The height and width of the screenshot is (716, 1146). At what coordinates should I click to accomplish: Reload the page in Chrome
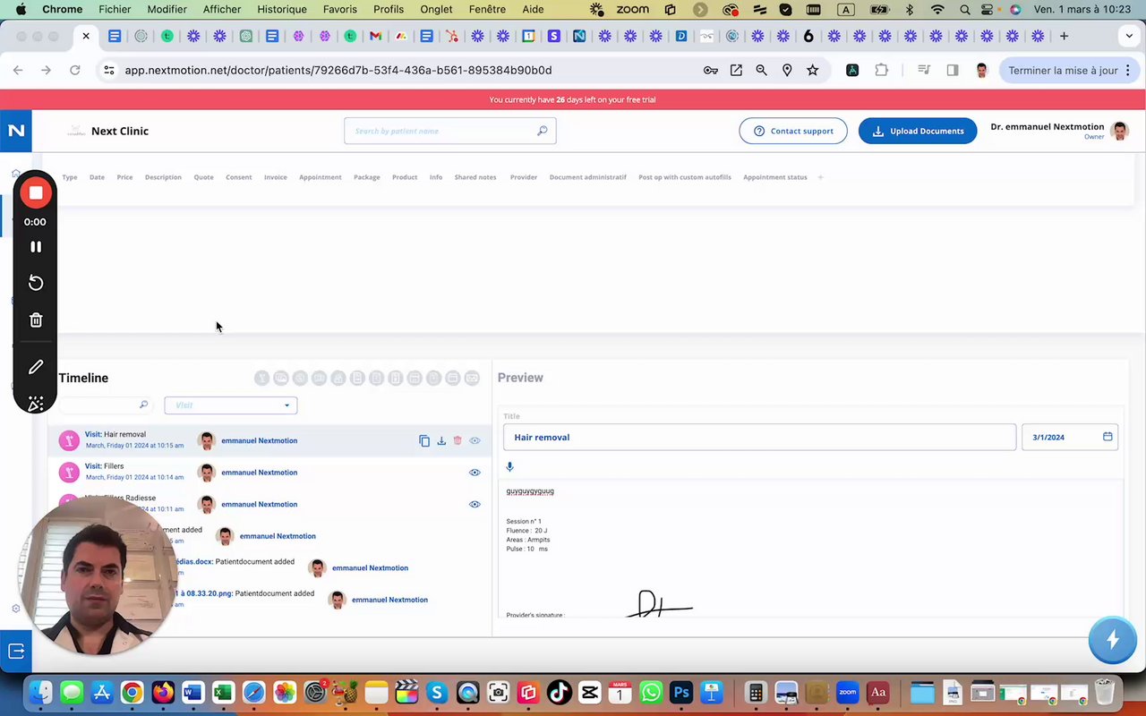pyautogui.click(x=75, y=70)
